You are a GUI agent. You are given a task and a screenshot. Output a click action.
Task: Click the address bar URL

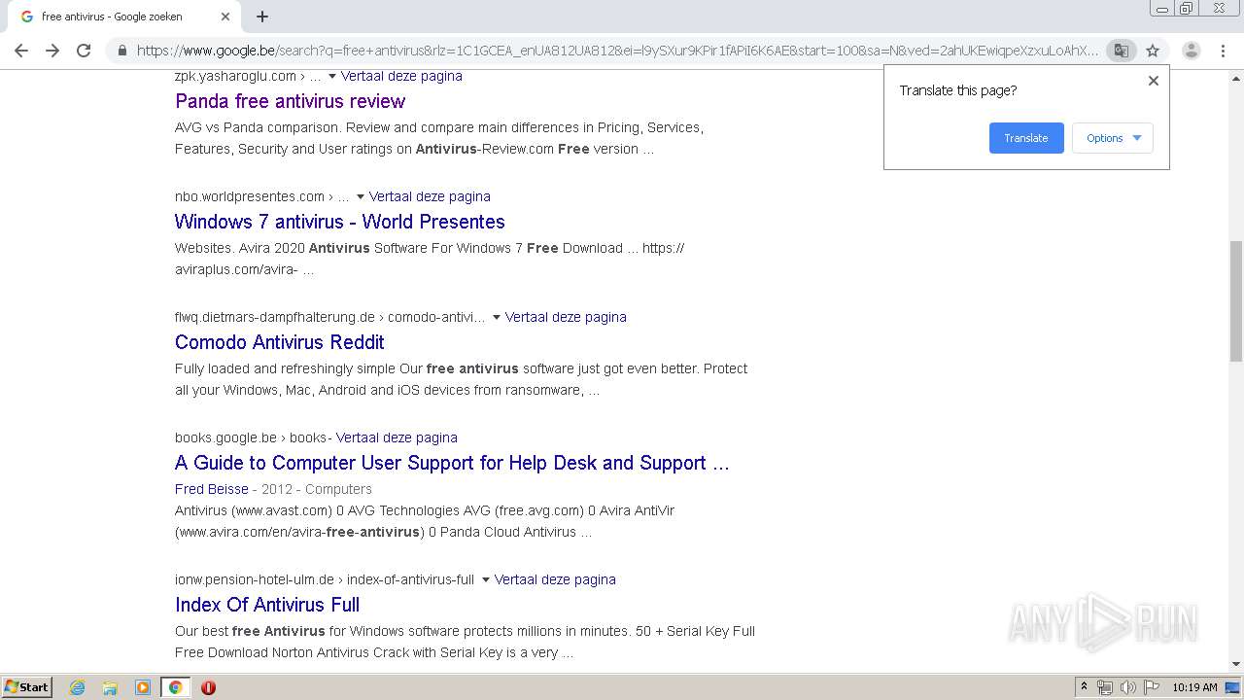click(x=617, y=51)
